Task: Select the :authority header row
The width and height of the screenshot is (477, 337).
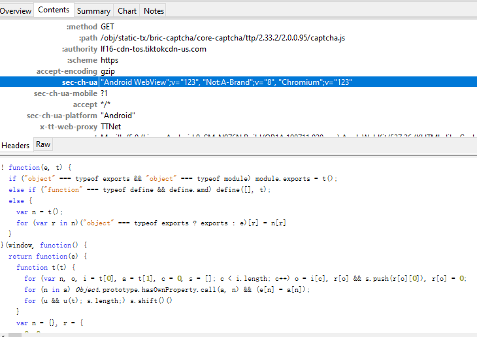Action: pos(154,49)
